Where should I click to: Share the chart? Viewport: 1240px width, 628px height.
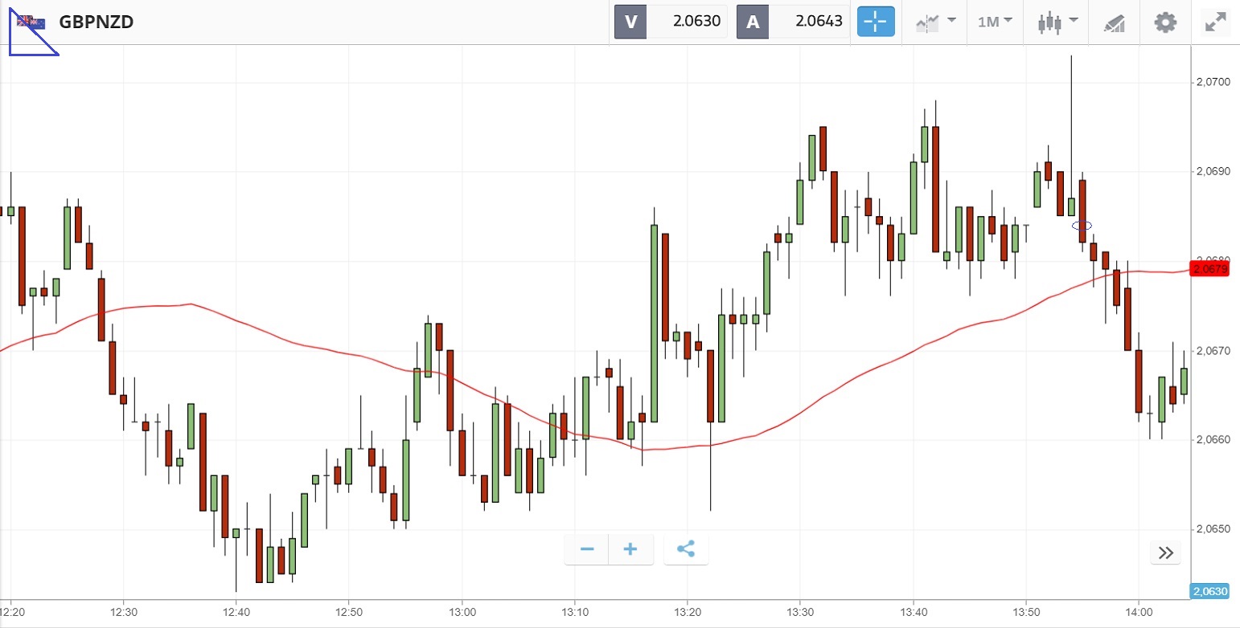(686, 549)
